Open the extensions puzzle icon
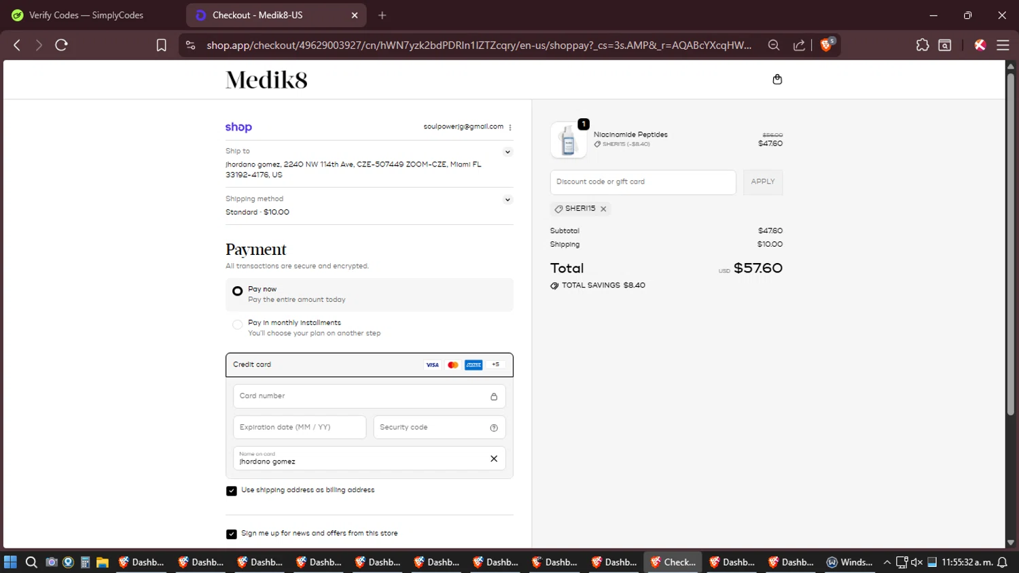The image size is (1019, 573). (922, 45)
